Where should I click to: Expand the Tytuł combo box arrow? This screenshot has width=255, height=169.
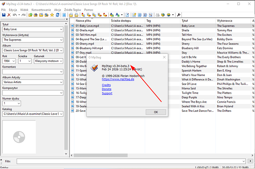(61, 30)
